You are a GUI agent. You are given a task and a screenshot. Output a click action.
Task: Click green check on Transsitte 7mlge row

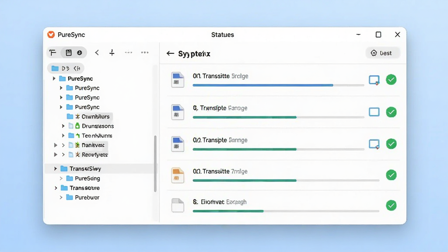click(x=391, y=175)
